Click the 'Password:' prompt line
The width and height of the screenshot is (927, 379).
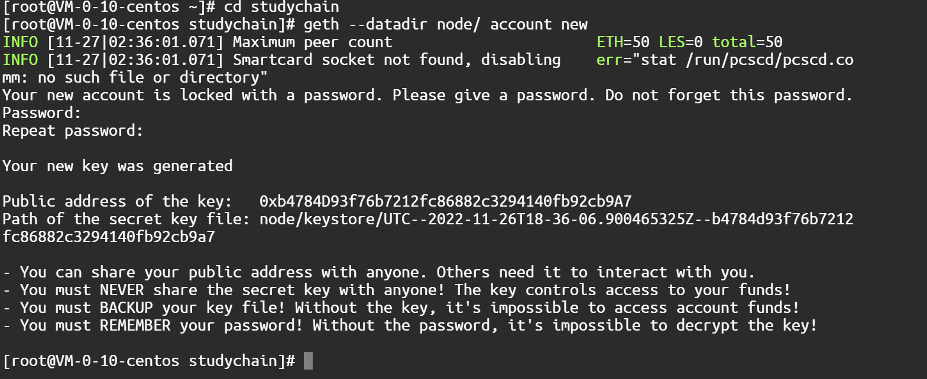(42, 113)
